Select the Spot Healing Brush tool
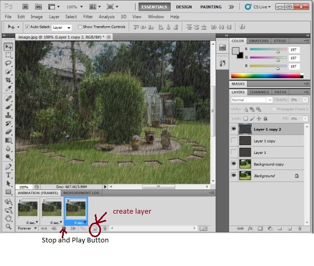Image resolution: width=314 pixels, height=266 pixels. click(8, 98)
